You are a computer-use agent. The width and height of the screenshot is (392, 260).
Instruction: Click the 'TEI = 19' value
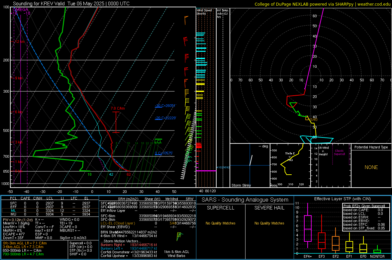66,223
